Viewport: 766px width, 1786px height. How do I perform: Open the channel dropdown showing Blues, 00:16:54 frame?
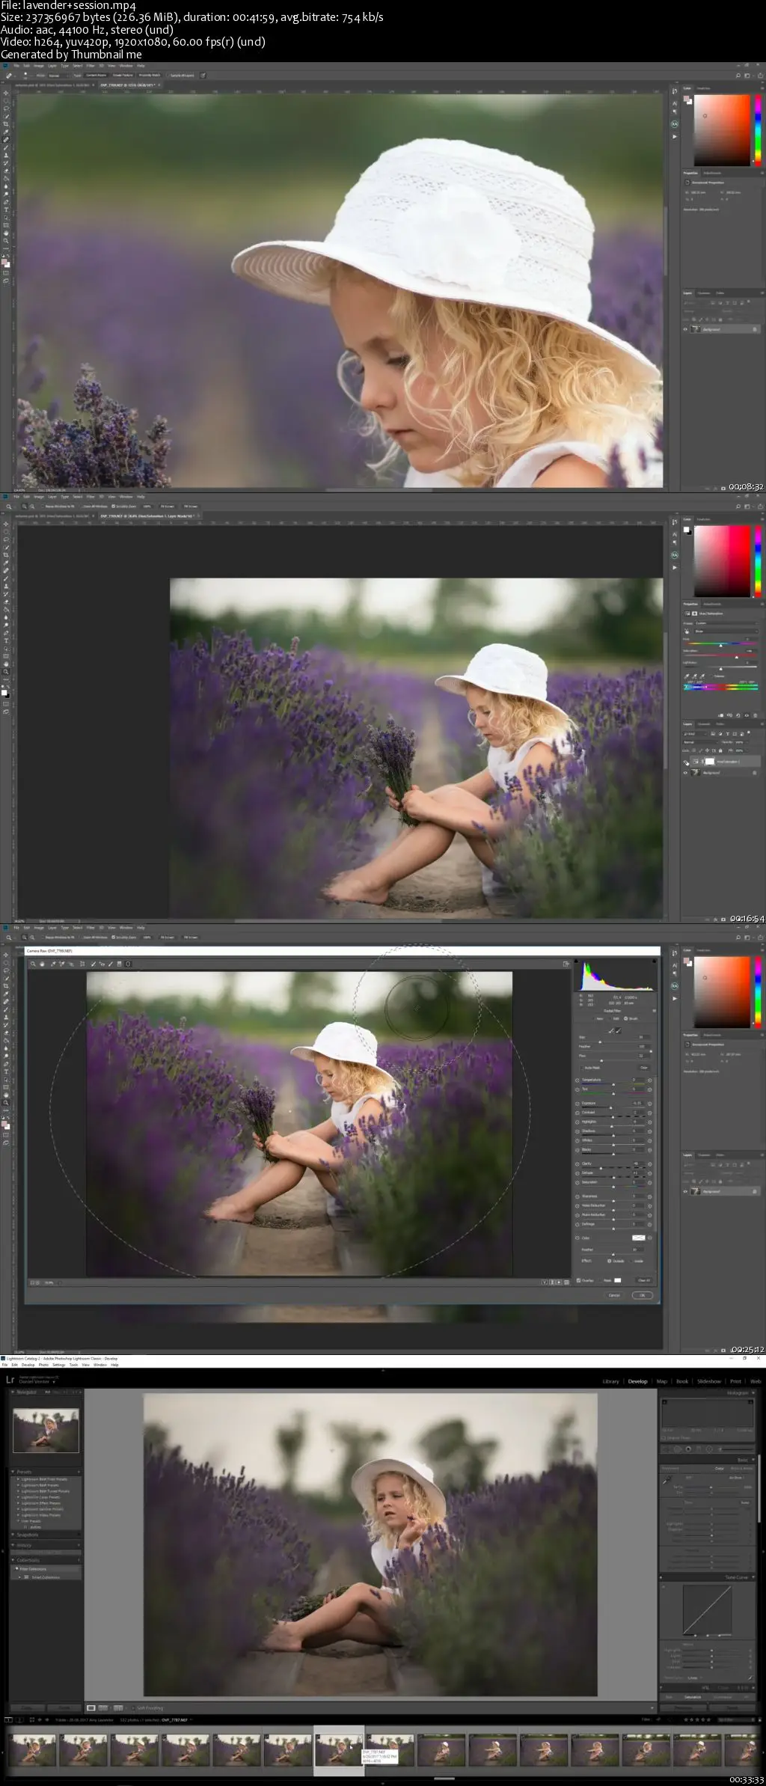[x=726, y=631]
